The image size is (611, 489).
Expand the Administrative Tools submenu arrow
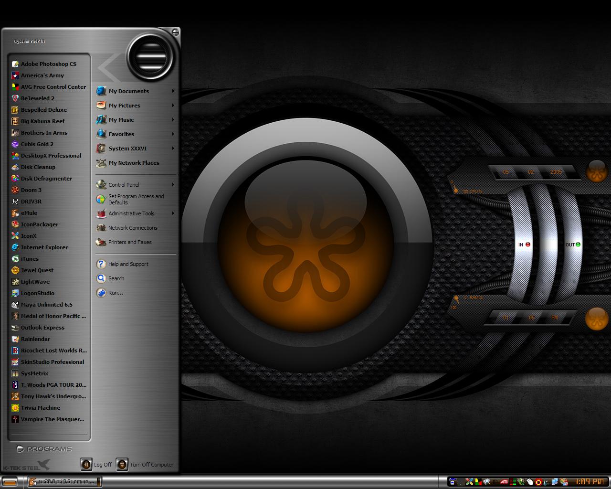pos(173,213)
